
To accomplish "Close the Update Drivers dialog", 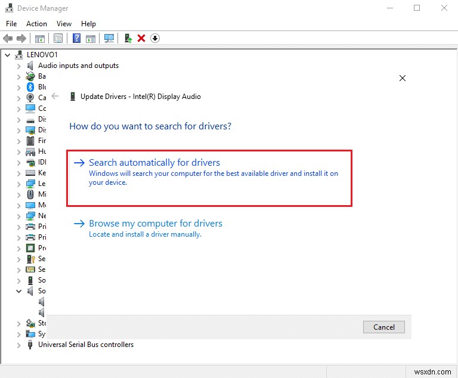I will coord(403,78).
